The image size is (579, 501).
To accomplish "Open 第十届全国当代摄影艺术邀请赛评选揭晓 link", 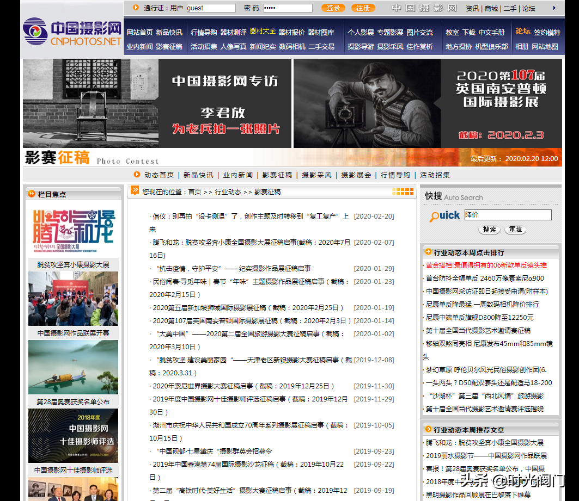I will point(484,409).
